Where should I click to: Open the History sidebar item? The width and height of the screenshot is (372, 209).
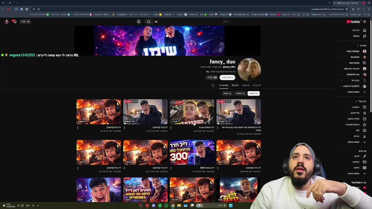click(x=360, y=107)
